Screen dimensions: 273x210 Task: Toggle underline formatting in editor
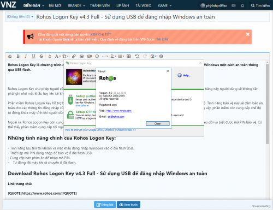click(x=33, y=56)
